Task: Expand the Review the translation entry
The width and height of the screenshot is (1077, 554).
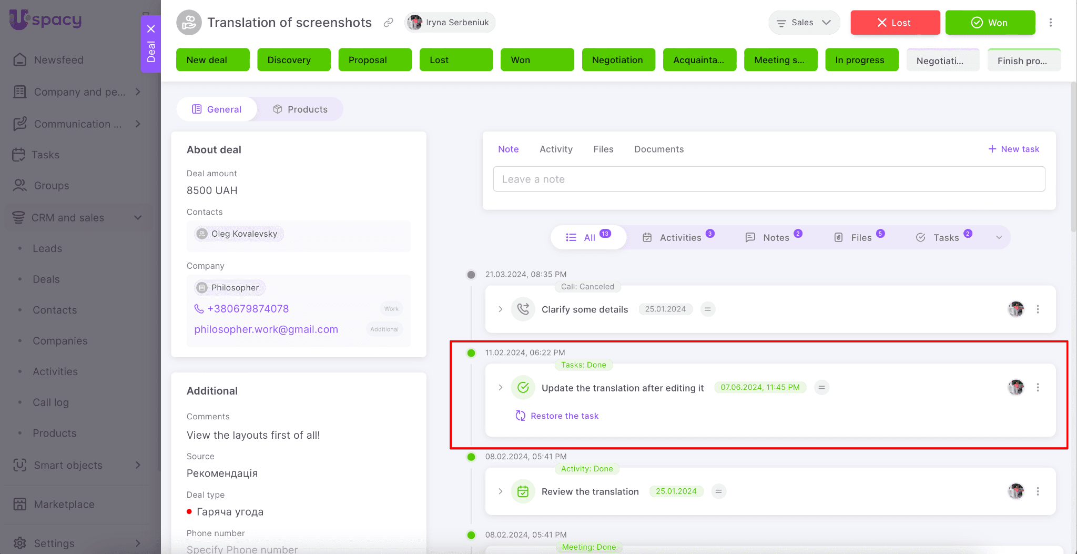Action: 500,491
